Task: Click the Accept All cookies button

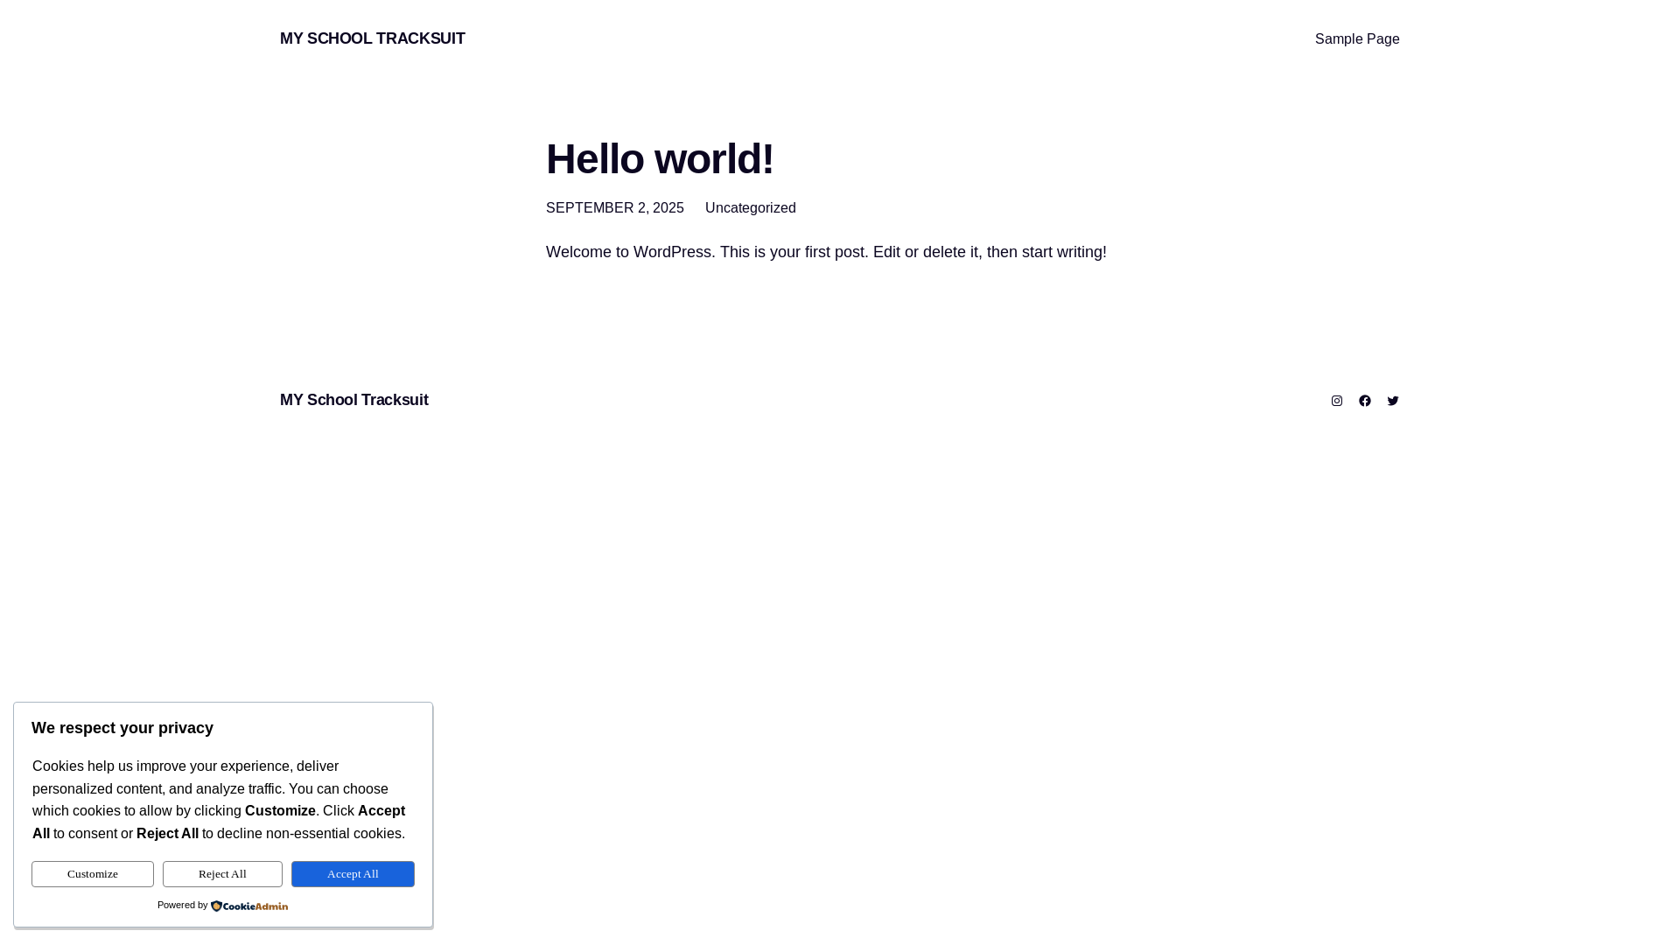Action: point(353,874)
